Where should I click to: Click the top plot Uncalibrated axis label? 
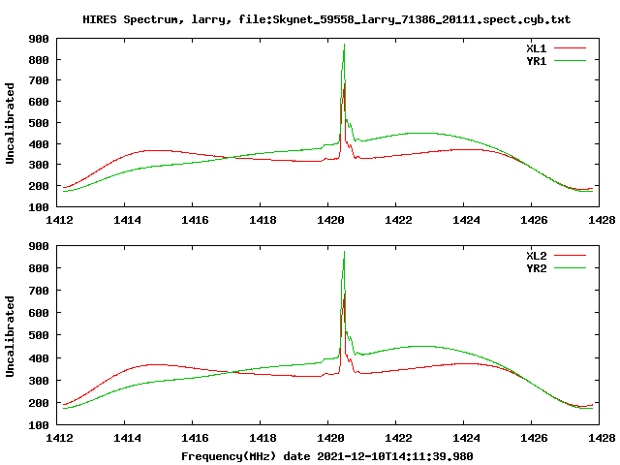click(10, 123)
